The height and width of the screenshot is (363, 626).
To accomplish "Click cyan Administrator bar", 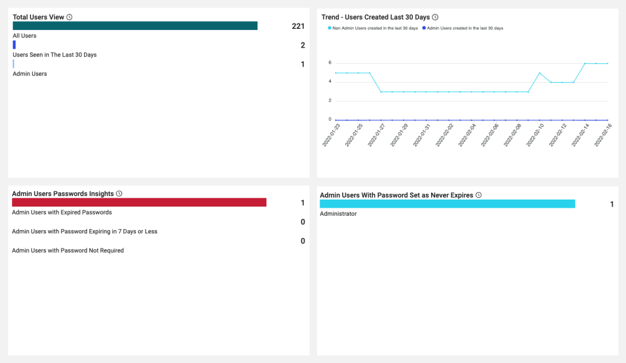I will click(447, 204).
